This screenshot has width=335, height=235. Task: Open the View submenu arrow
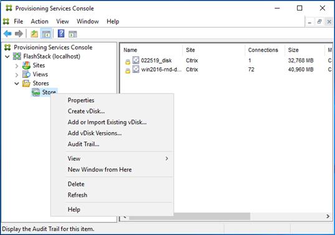[167, 158]
